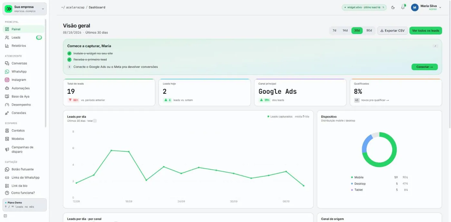Viewport: 451px width, 222px height.
Task: Click the checkmark for Instale o widget step
Action: click(69, 53)
